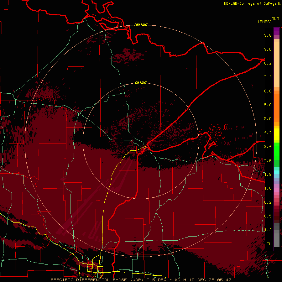
Task: Click the 100 NMI range ring label
Action: (141, 25)
